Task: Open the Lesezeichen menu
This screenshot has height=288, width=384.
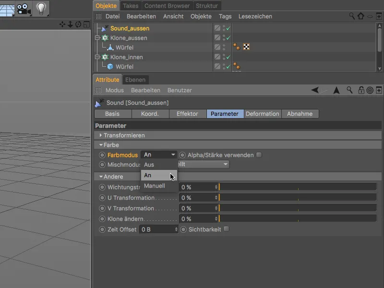Action: point(255,16)
